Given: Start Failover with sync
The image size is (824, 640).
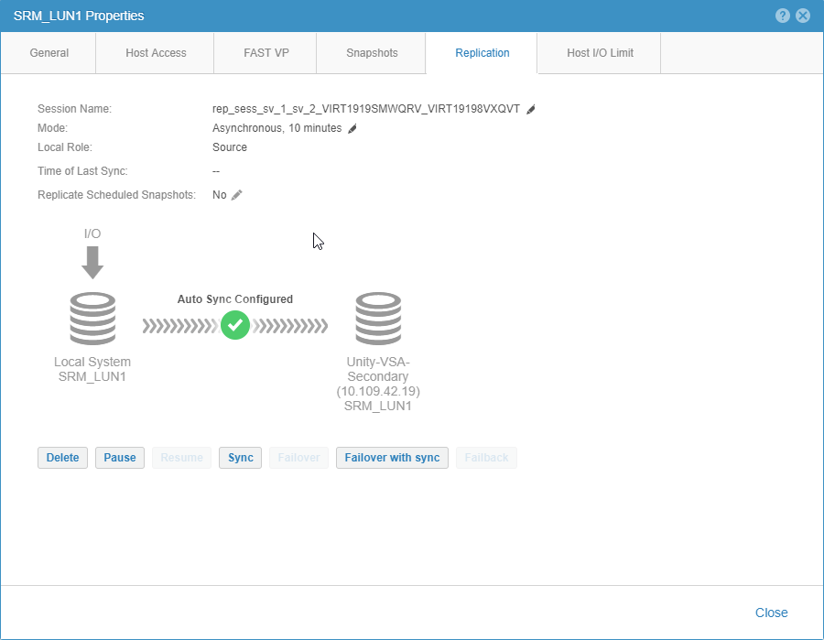Looking at the screenshot, I should (392, 458).
